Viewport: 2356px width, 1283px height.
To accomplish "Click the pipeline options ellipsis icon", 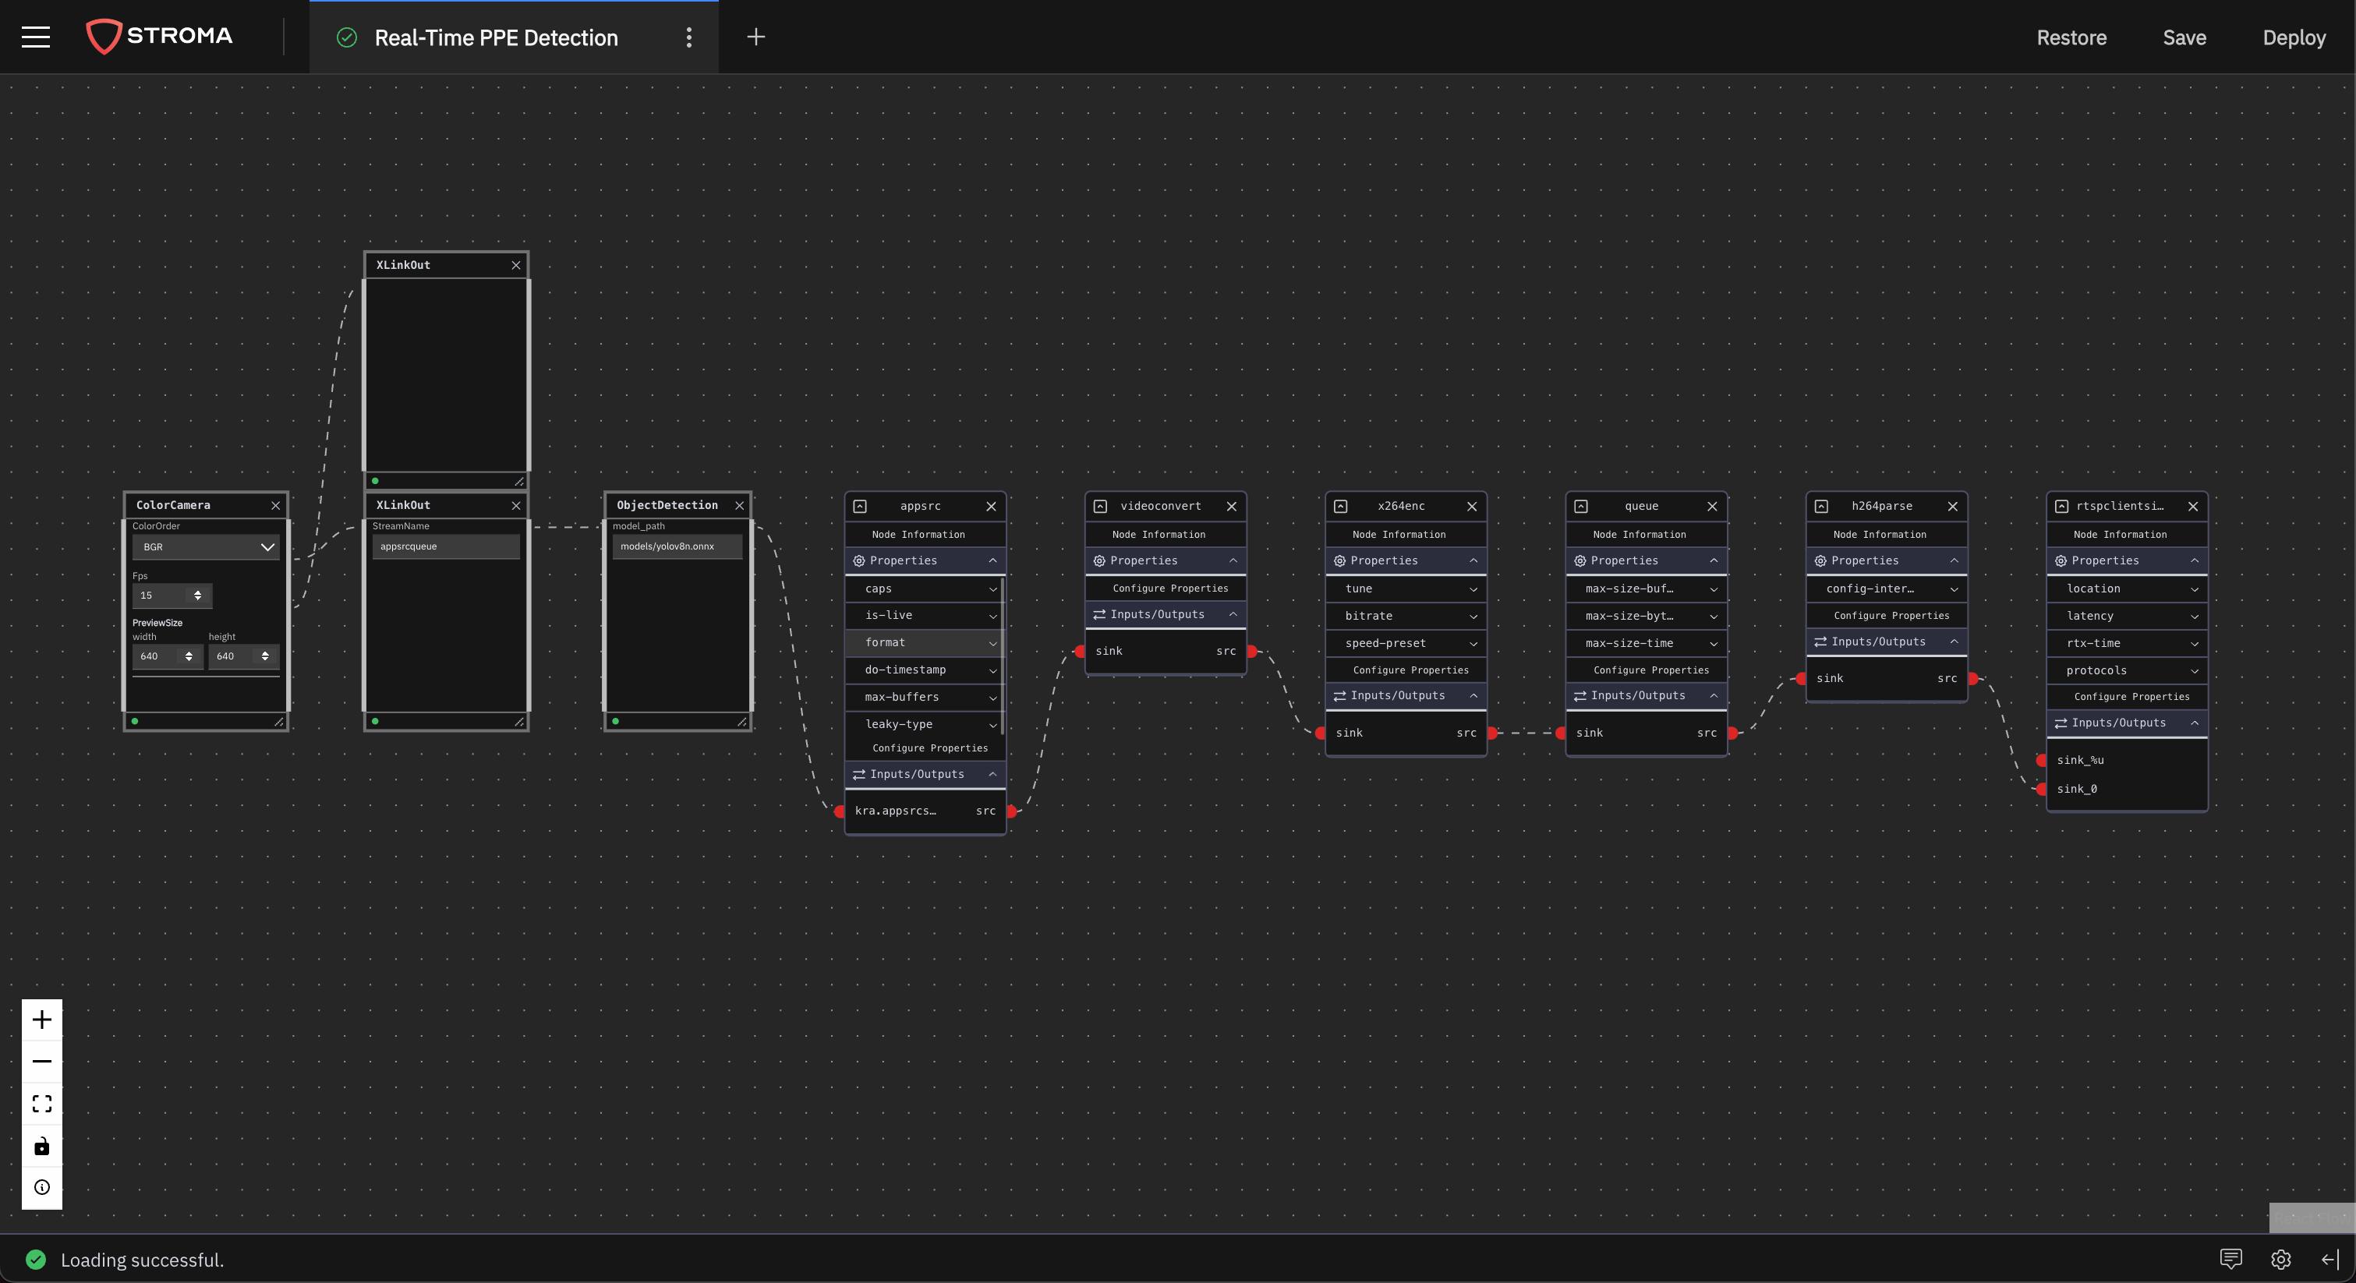I will [x=689, y=35].
